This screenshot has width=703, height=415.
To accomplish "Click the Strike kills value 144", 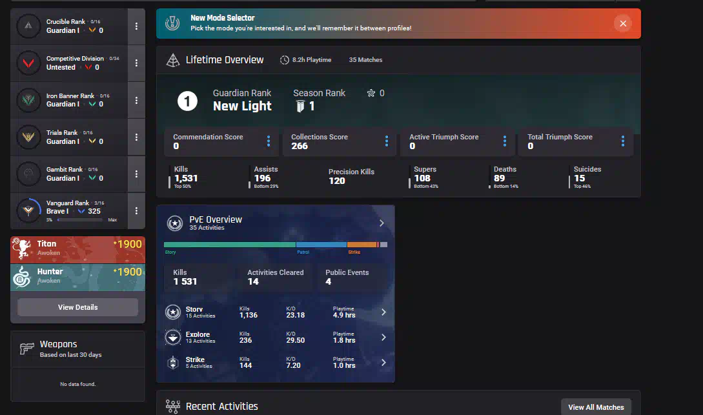I will [x=246, y=365].
